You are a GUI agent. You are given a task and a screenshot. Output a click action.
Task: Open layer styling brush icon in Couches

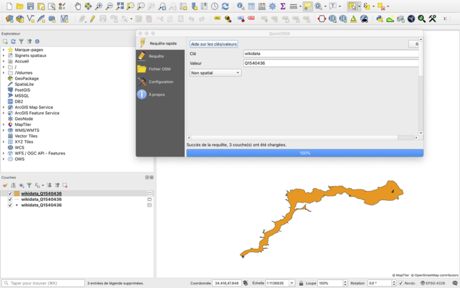click(5, 185)
